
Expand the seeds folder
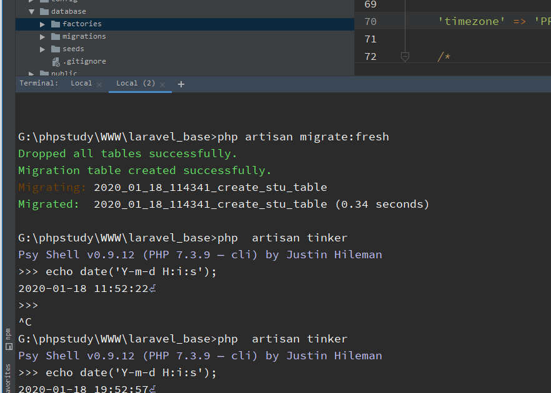click(x=42, y=49)
